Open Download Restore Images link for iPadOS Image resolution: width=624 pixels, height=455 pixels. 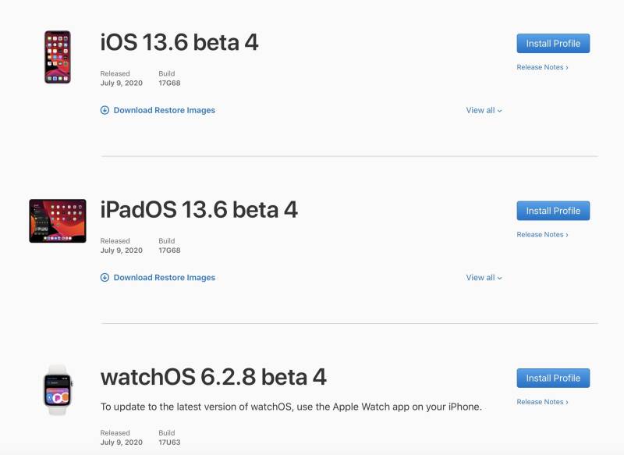coord(165,278)
